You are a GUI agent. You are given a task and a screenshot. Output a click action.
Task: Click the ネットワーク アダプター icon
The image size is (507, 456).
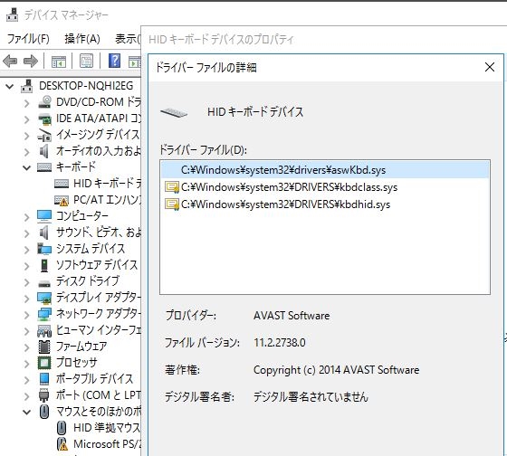tap(44, 314)
